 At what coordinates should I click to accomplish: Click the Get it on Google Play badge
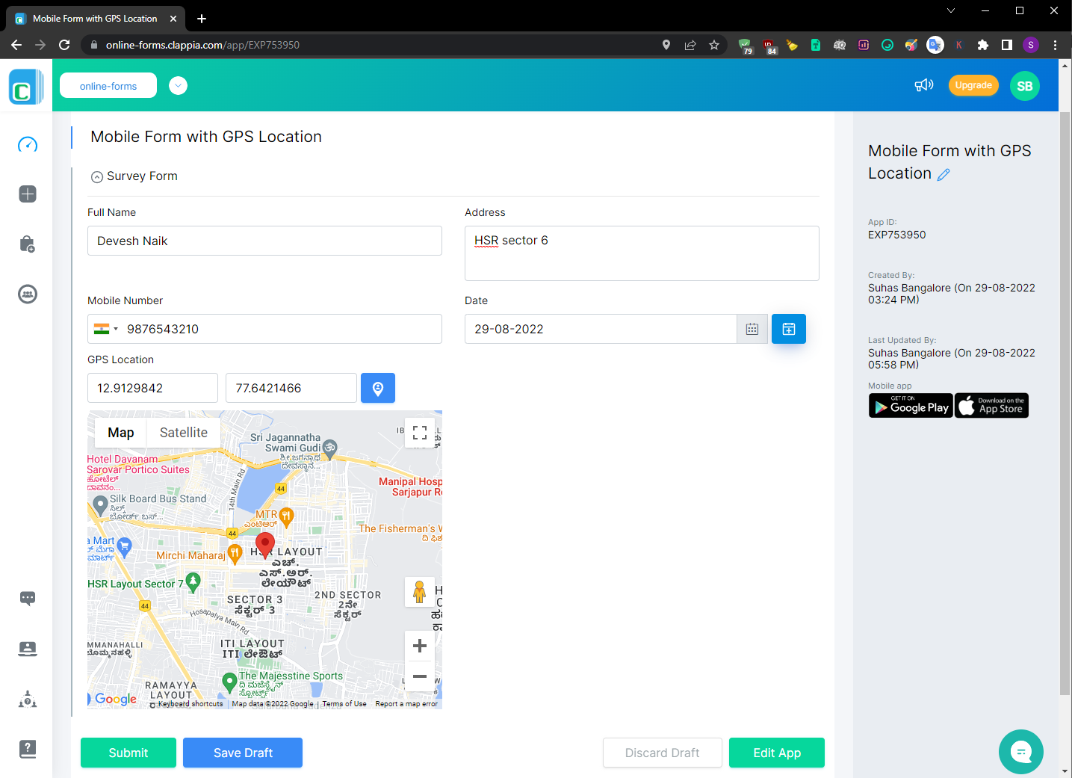coord(911,405)
